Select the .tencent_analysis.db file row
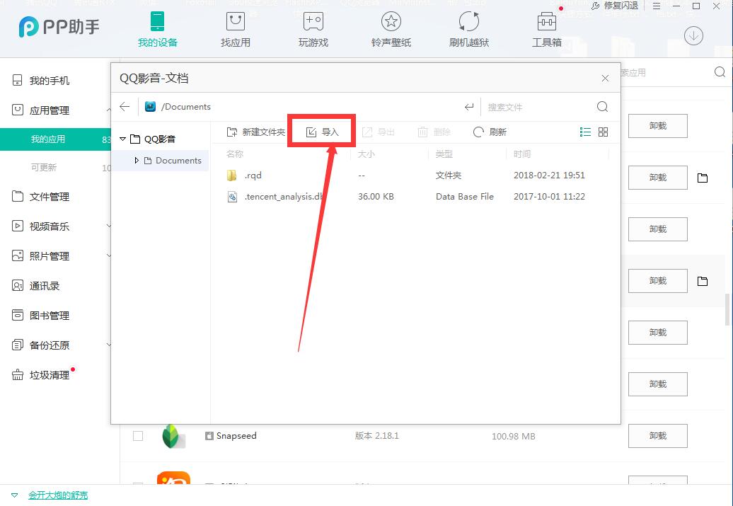The image size is (733, 506). coord(415,197)
